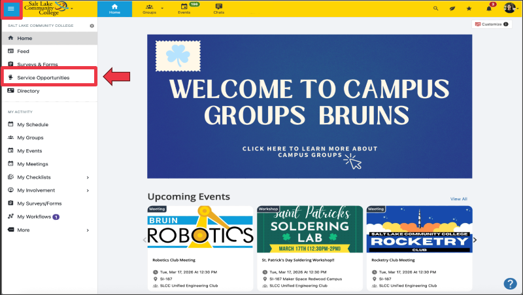This screenshot has width=523, height=295.
Task: Open the search magnifier icon
Action: (435, 9)
